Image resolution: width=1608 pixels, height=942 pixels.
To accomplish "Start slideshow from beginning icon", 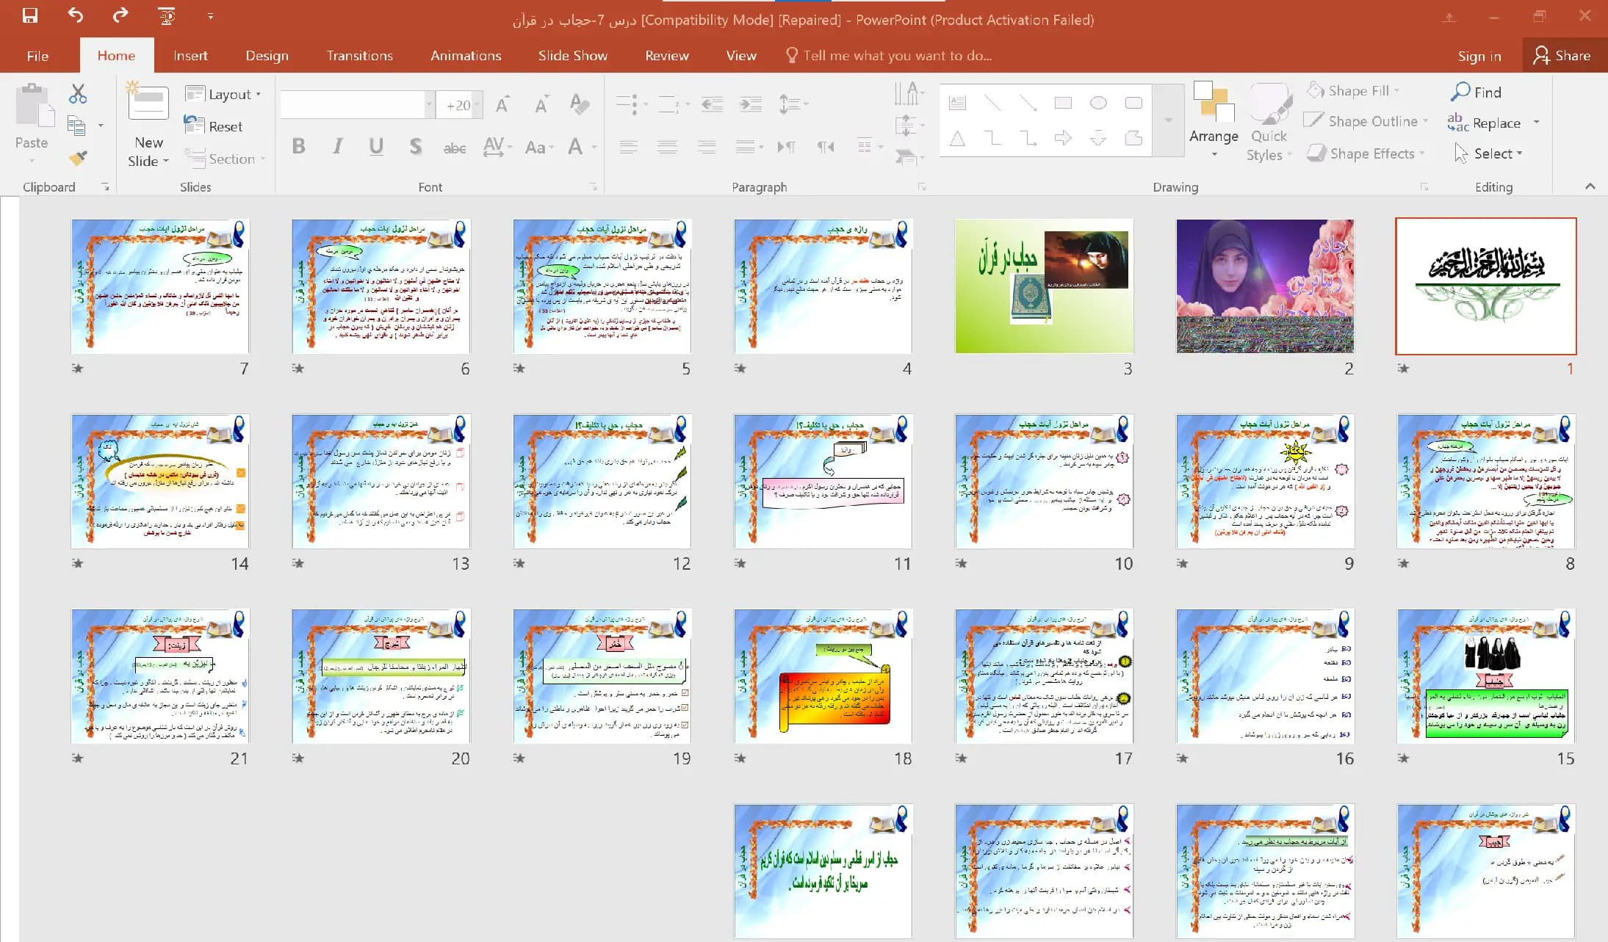I will [x=167, y=15].
